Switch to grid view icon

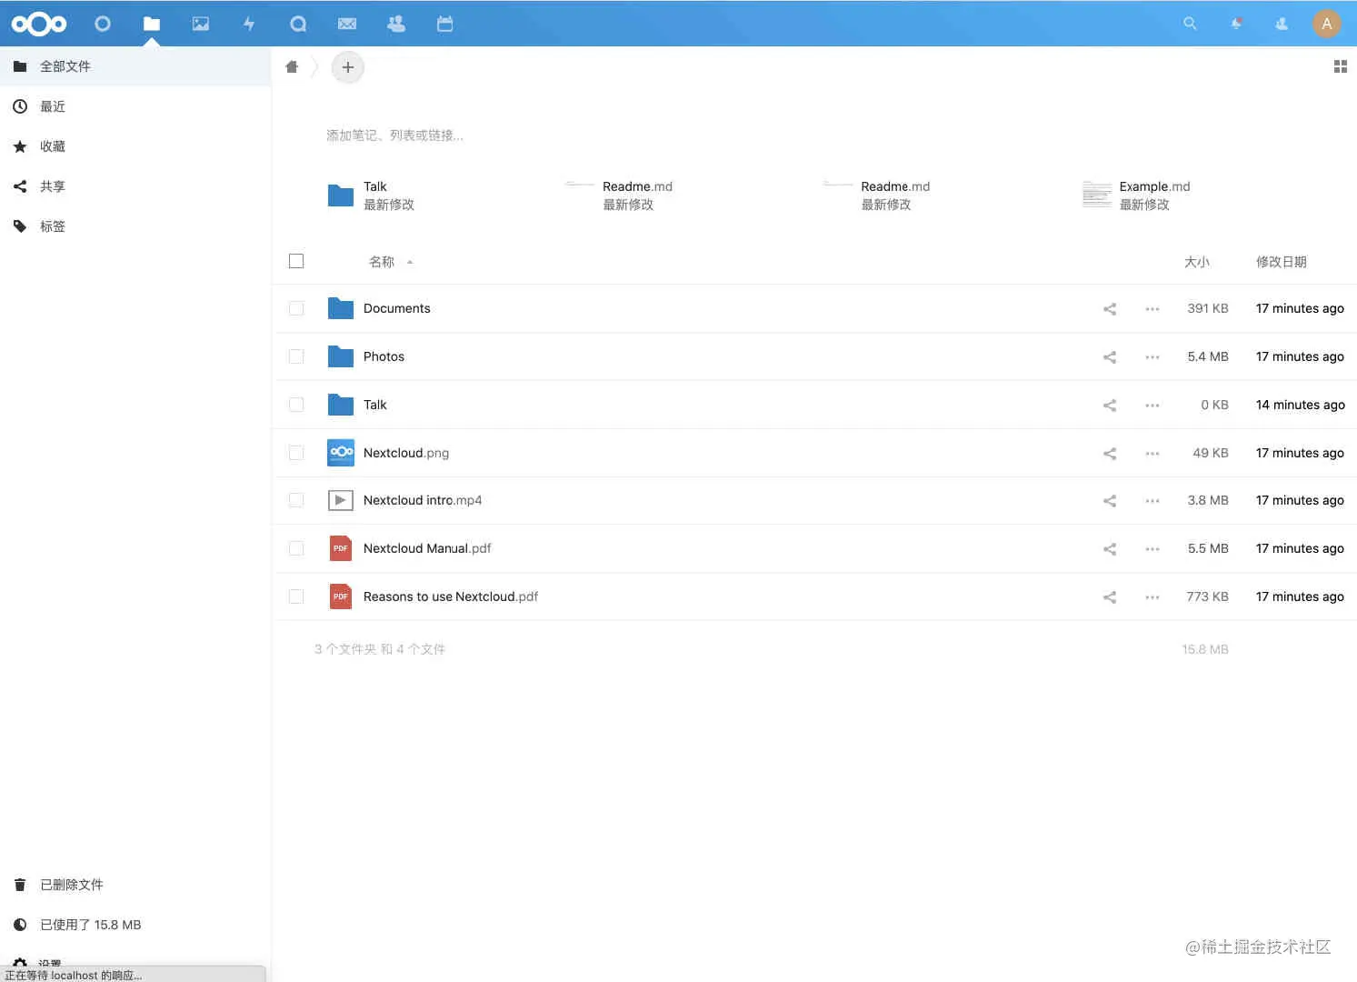coord(1340,66)
